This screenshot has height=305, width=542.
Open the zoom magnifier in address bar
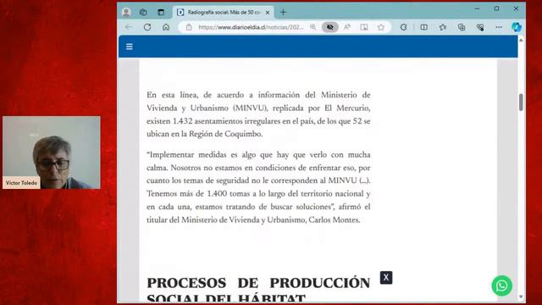pos(312,27)
